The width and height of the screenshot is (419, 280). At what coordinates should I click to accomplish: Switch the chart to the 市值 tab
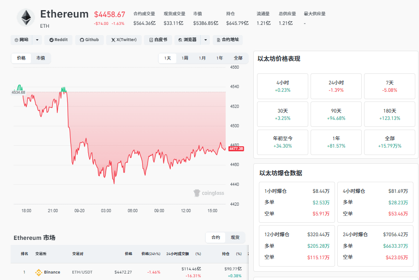41,58
